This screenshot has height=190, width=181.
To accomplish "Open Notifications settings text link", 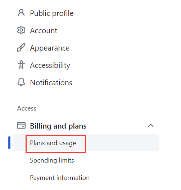I will click(51, 83).
